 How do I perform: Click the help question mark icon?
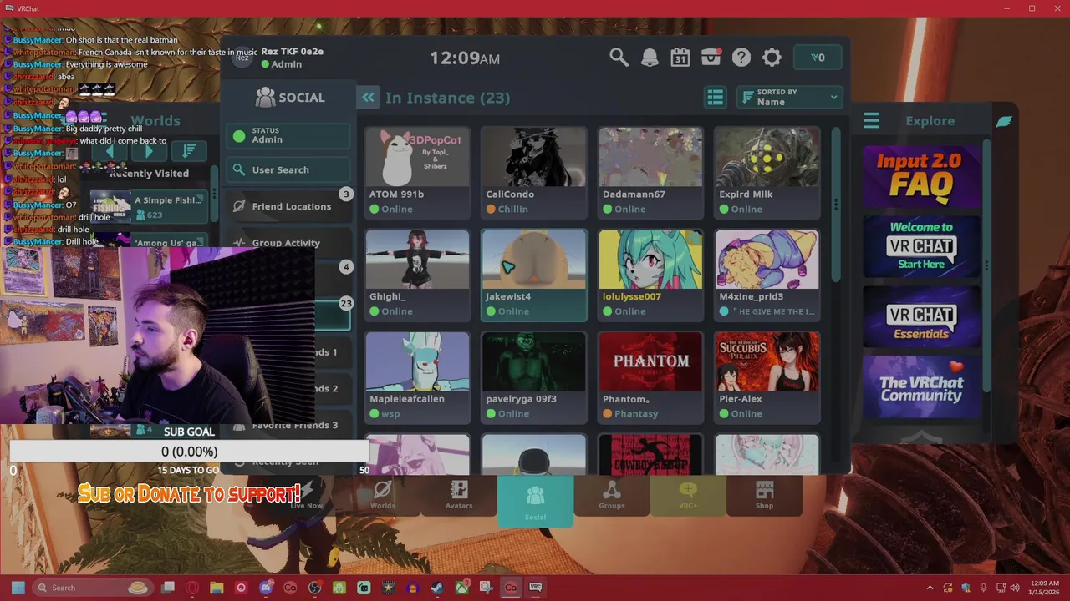[741, 58]
